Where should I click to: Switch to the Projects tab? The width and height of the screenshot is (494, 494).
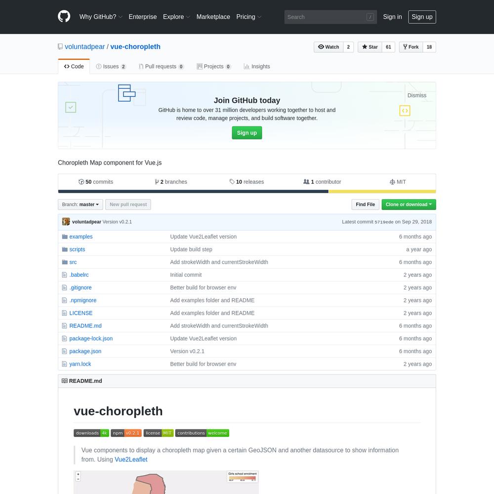[x=214, y=67]
